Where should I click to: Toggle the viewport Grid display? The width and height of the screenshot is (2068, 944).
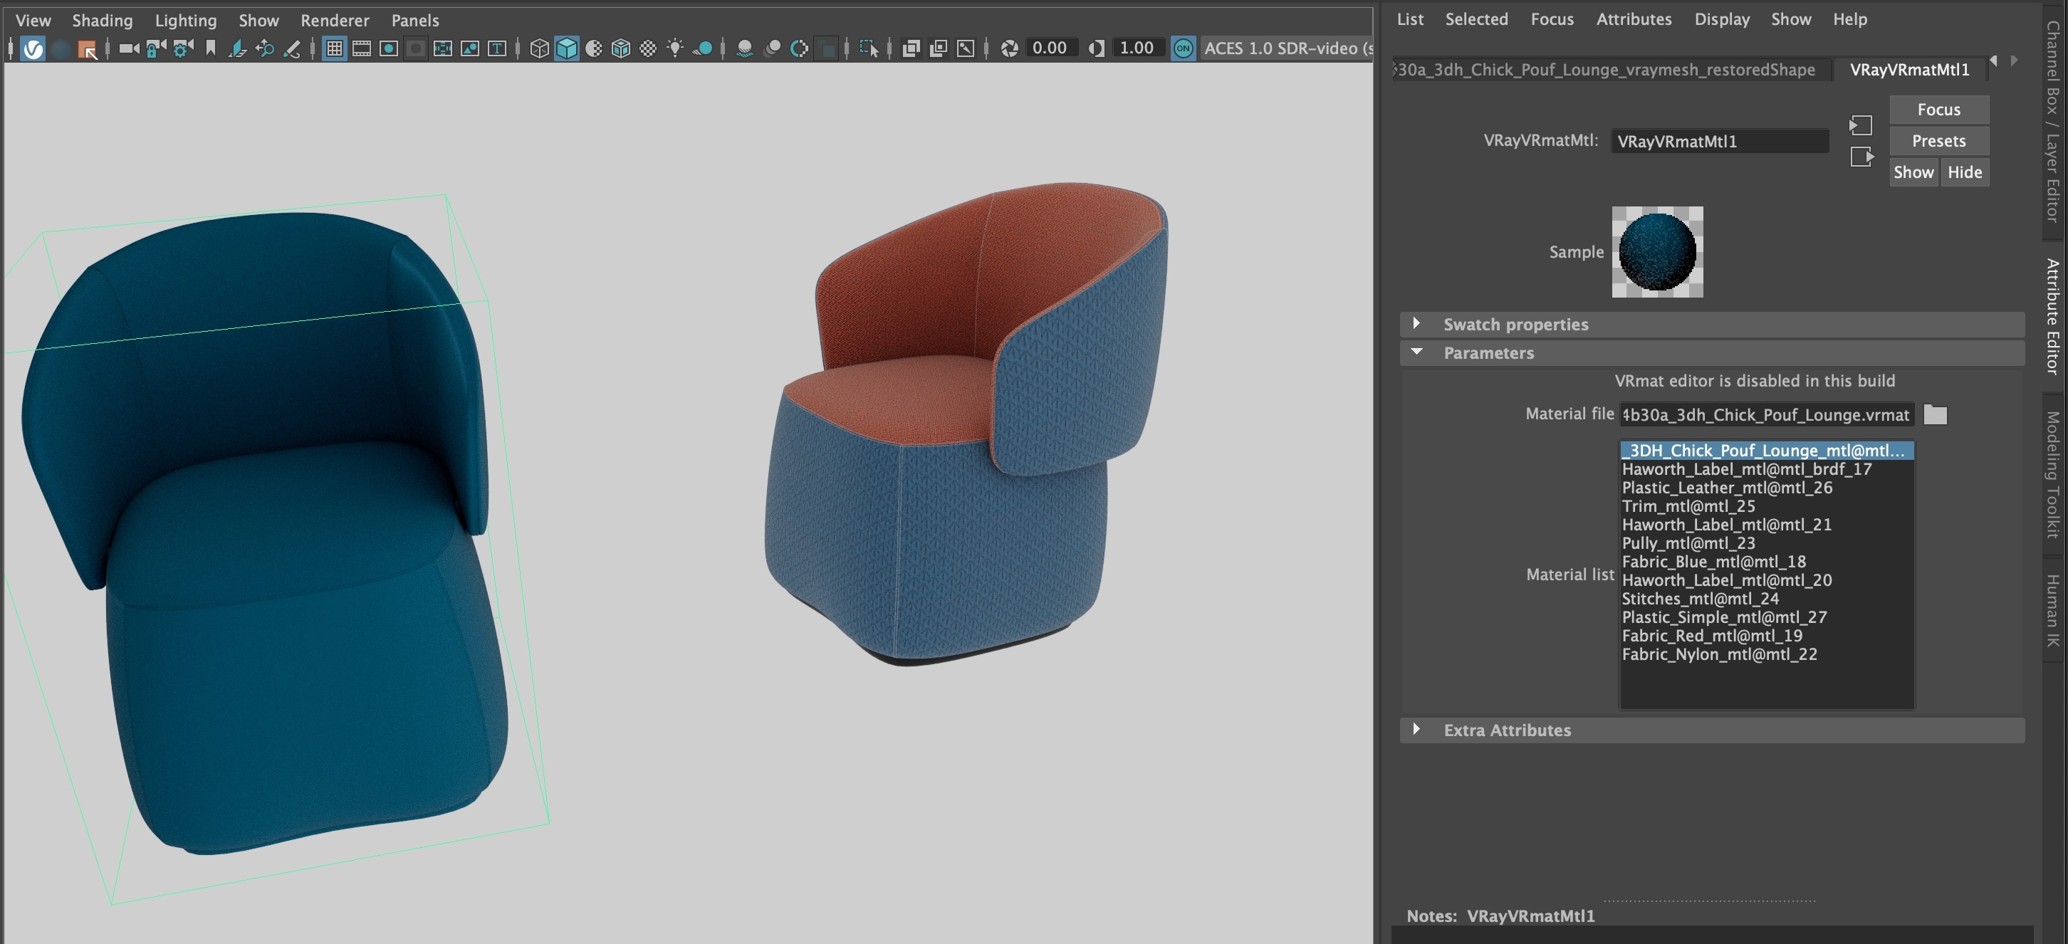pyautogui.click(x=334, y=49)
